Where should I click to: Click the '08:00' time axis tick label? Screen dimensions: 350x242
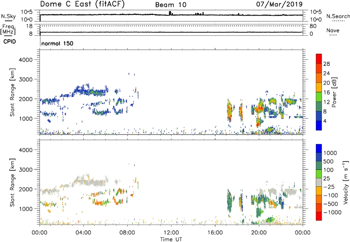[127, 233]
